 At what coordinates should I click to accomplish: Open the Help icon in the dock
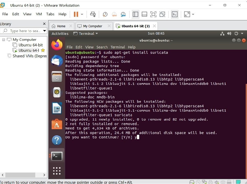coord(57,140)
